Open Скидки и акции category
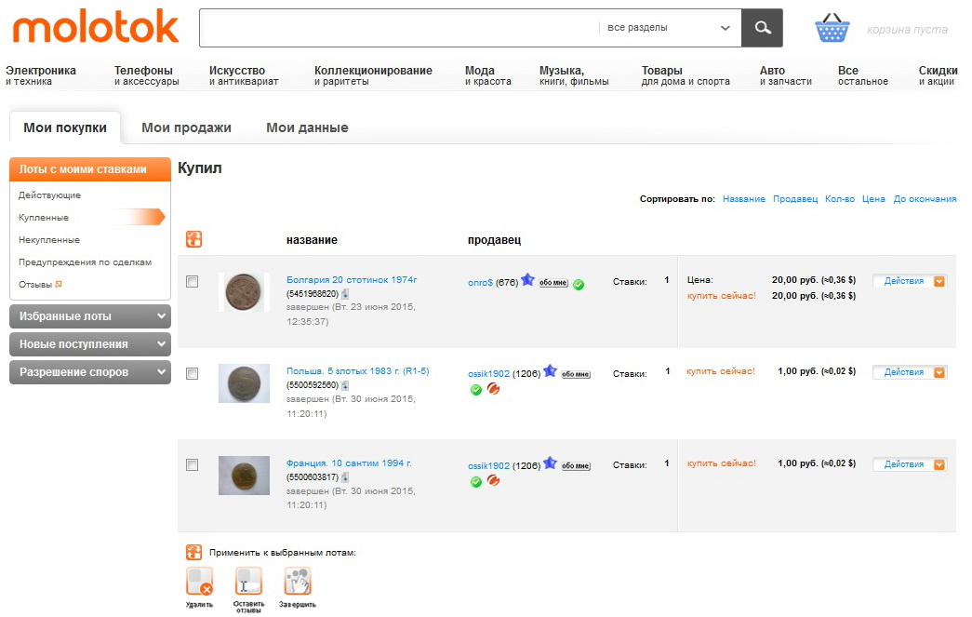Image resolution: width=972 pixels, height=617 pixels. coord(938,75)
